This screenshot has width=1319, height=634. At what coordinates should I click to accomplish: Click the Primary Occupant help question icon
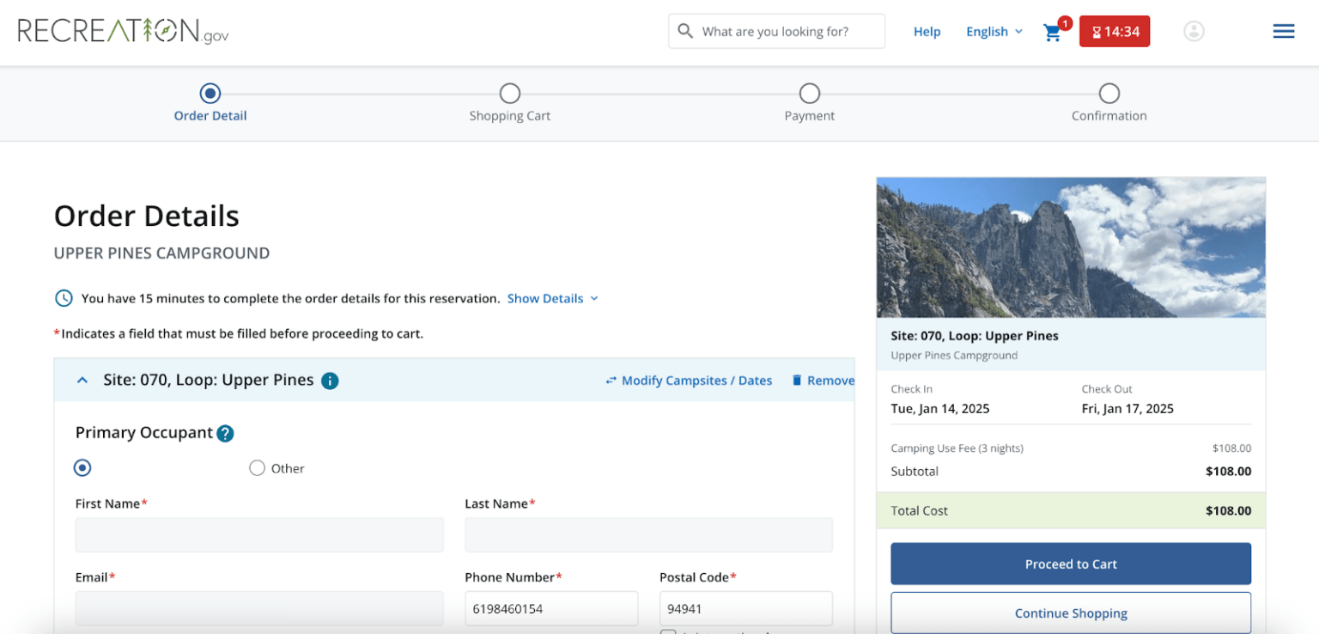pyautogui.click(x=225, y=434)
